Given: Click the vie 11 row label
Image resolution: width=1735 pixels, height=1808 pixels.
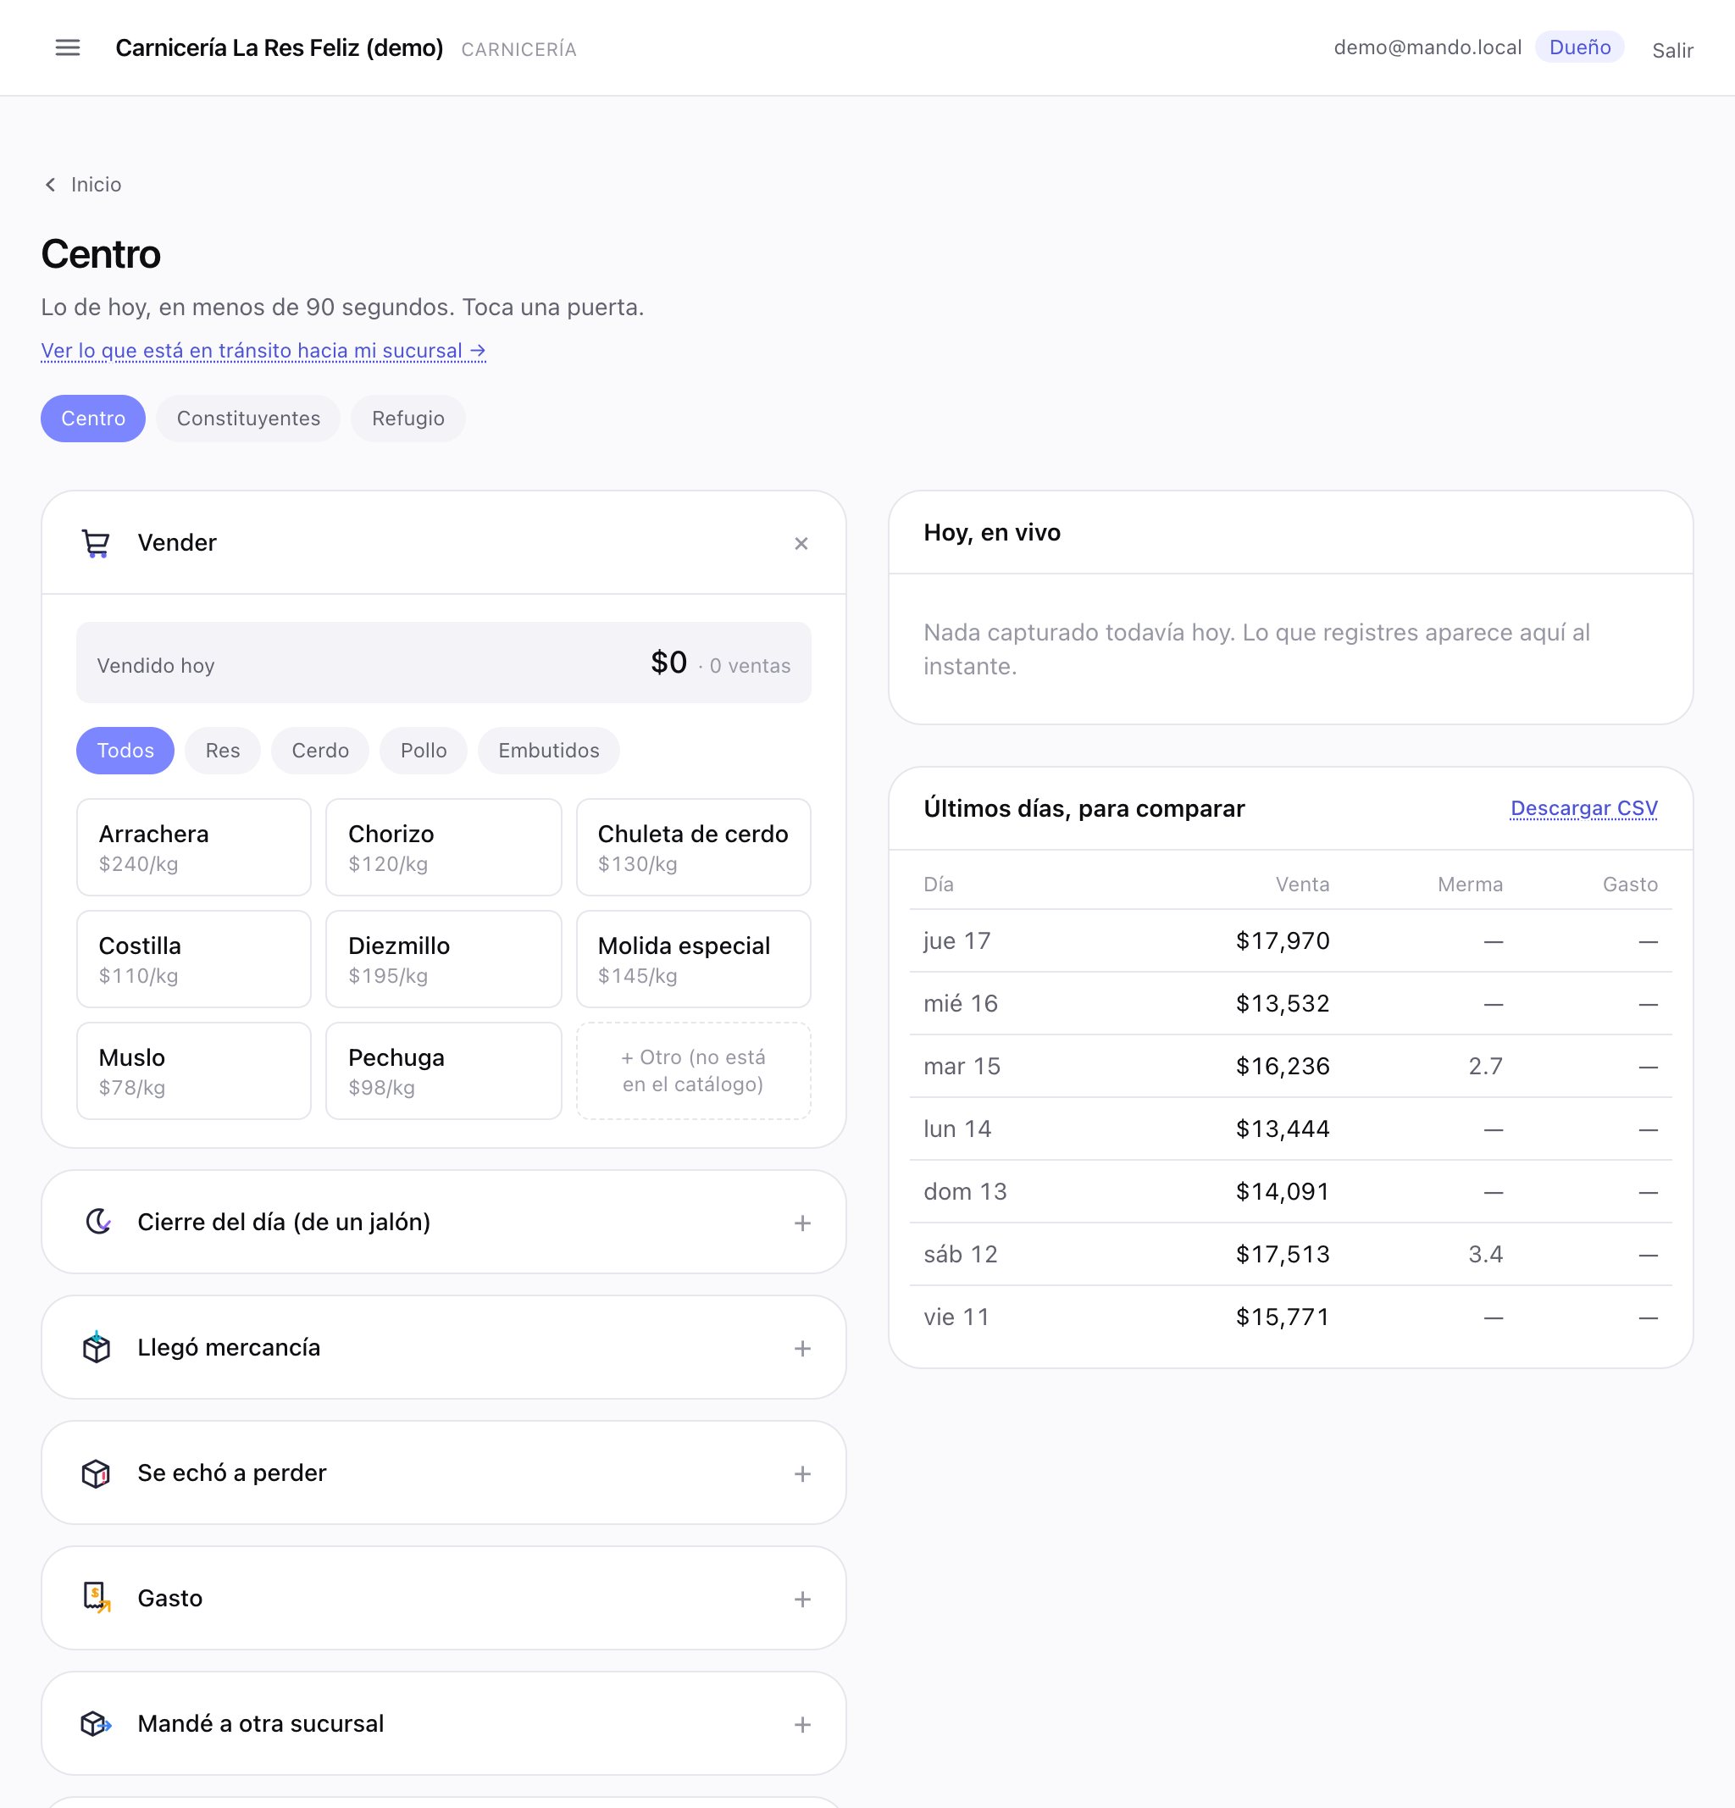Looking at the screenshot, I should click(x=956, y=1317).
